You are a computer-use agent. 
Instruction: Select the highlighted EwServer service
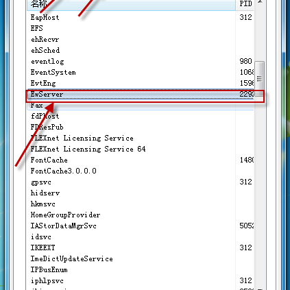point(141,94)
